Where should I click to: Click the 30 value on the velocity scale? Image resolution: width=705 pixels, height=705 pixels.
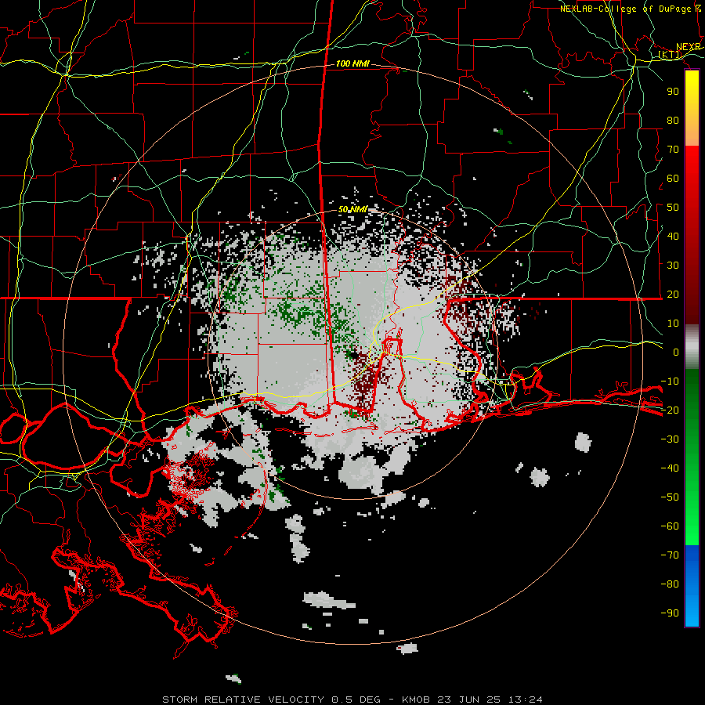(x=673, y=266)
